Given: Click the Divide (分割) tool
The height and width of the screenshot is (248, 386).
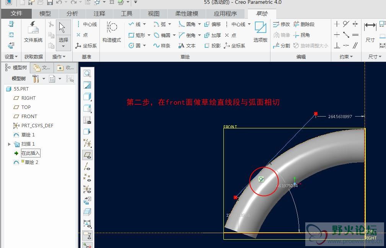Looking at the screenshot, I should click(x=282, y=45).
